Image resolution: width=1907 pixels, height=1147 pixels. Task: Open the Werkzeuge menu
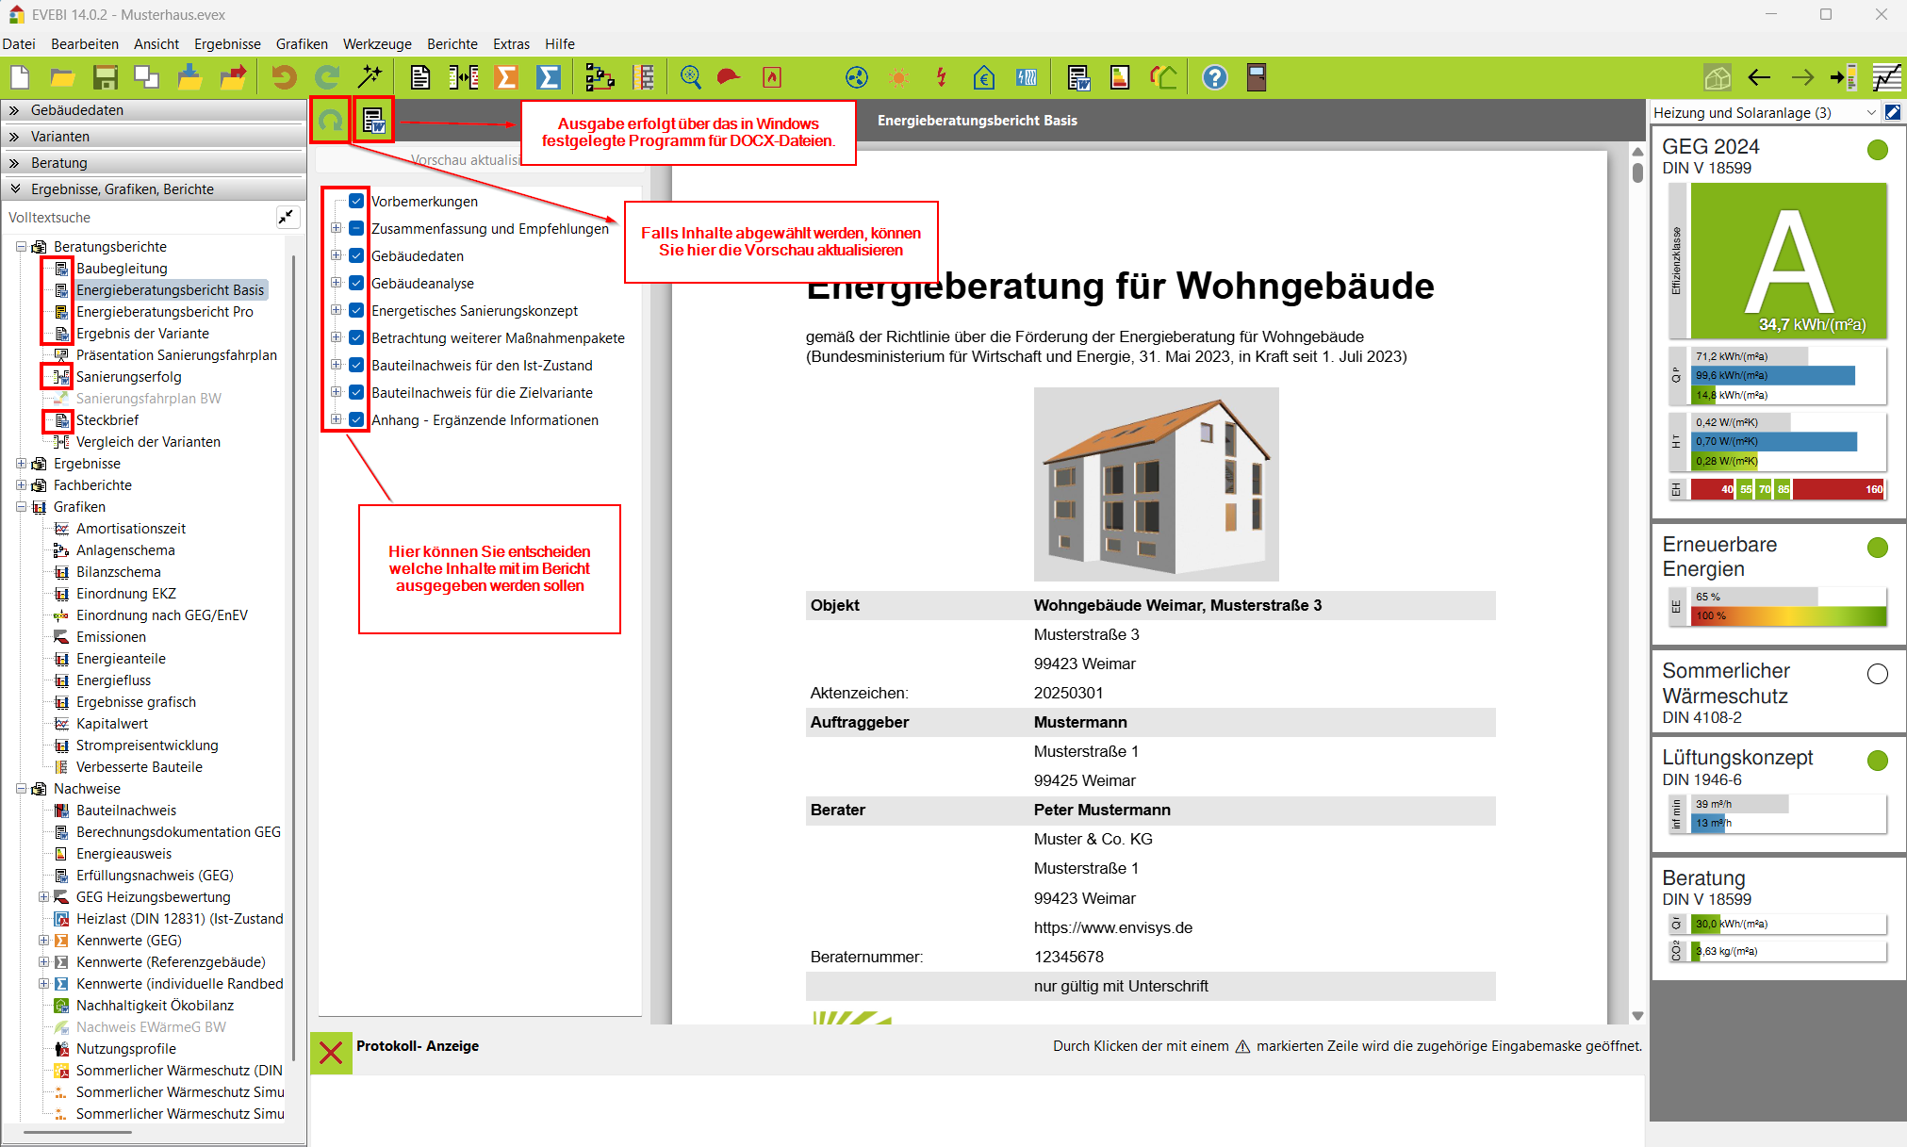pyautogui.click(x=377, y=44)
